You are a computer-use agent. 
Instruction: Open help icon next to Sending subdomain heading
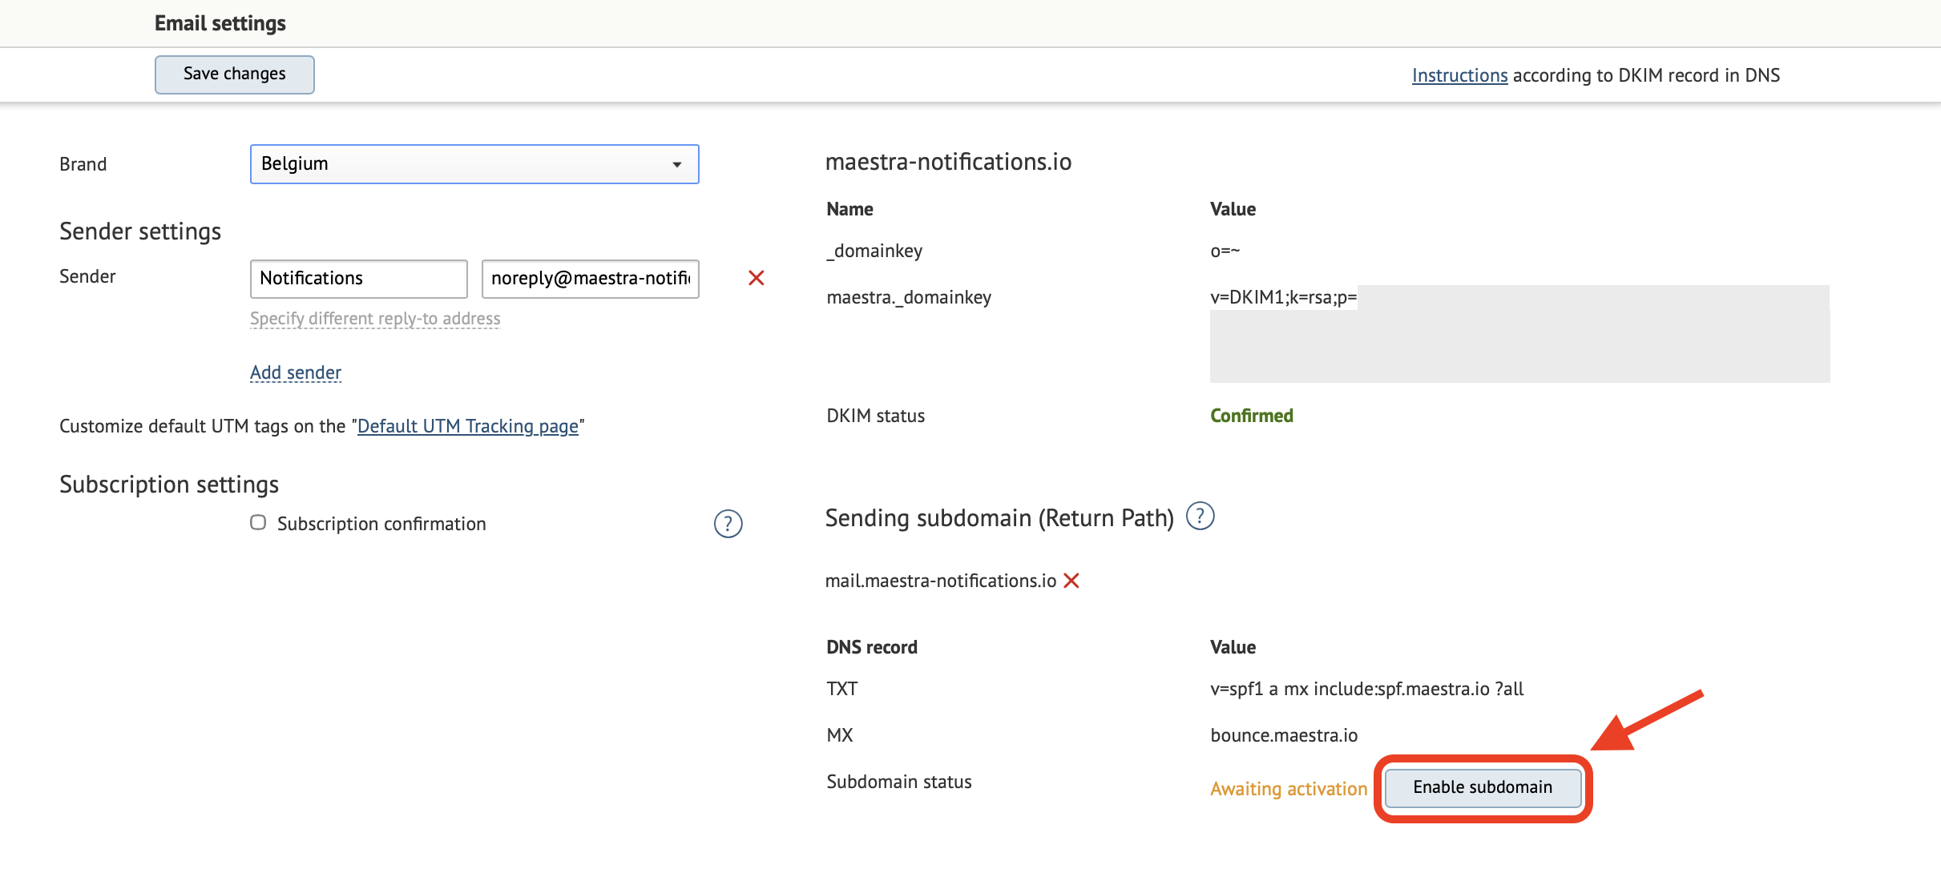tap(1200, 517)
